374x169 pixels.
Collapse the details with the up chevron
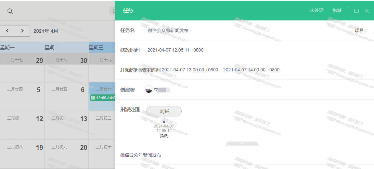tap(242, 143)
